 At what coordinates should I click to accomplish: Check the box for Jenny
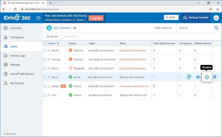45,68
